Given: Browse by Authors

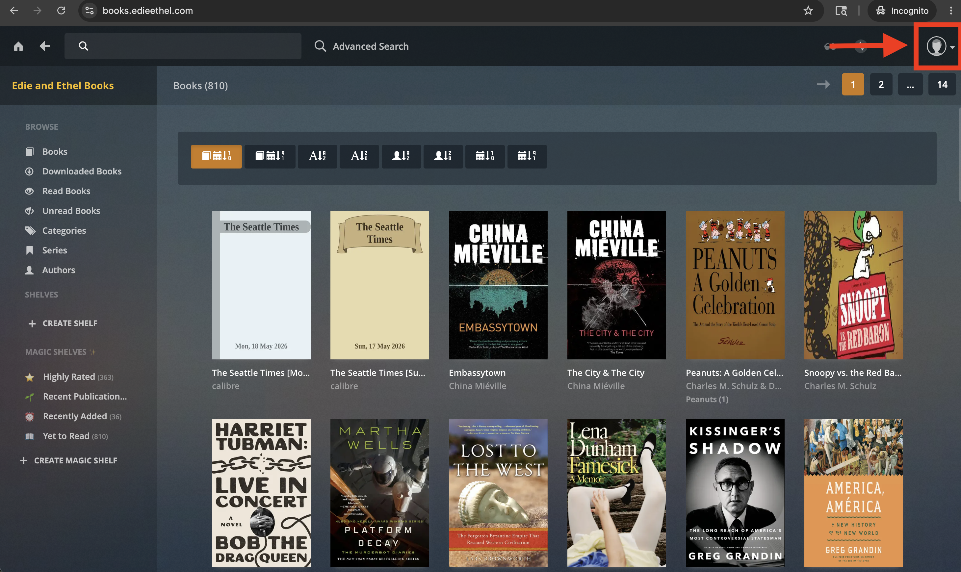Looking at the screenshot, I should [x=50, y=270].
